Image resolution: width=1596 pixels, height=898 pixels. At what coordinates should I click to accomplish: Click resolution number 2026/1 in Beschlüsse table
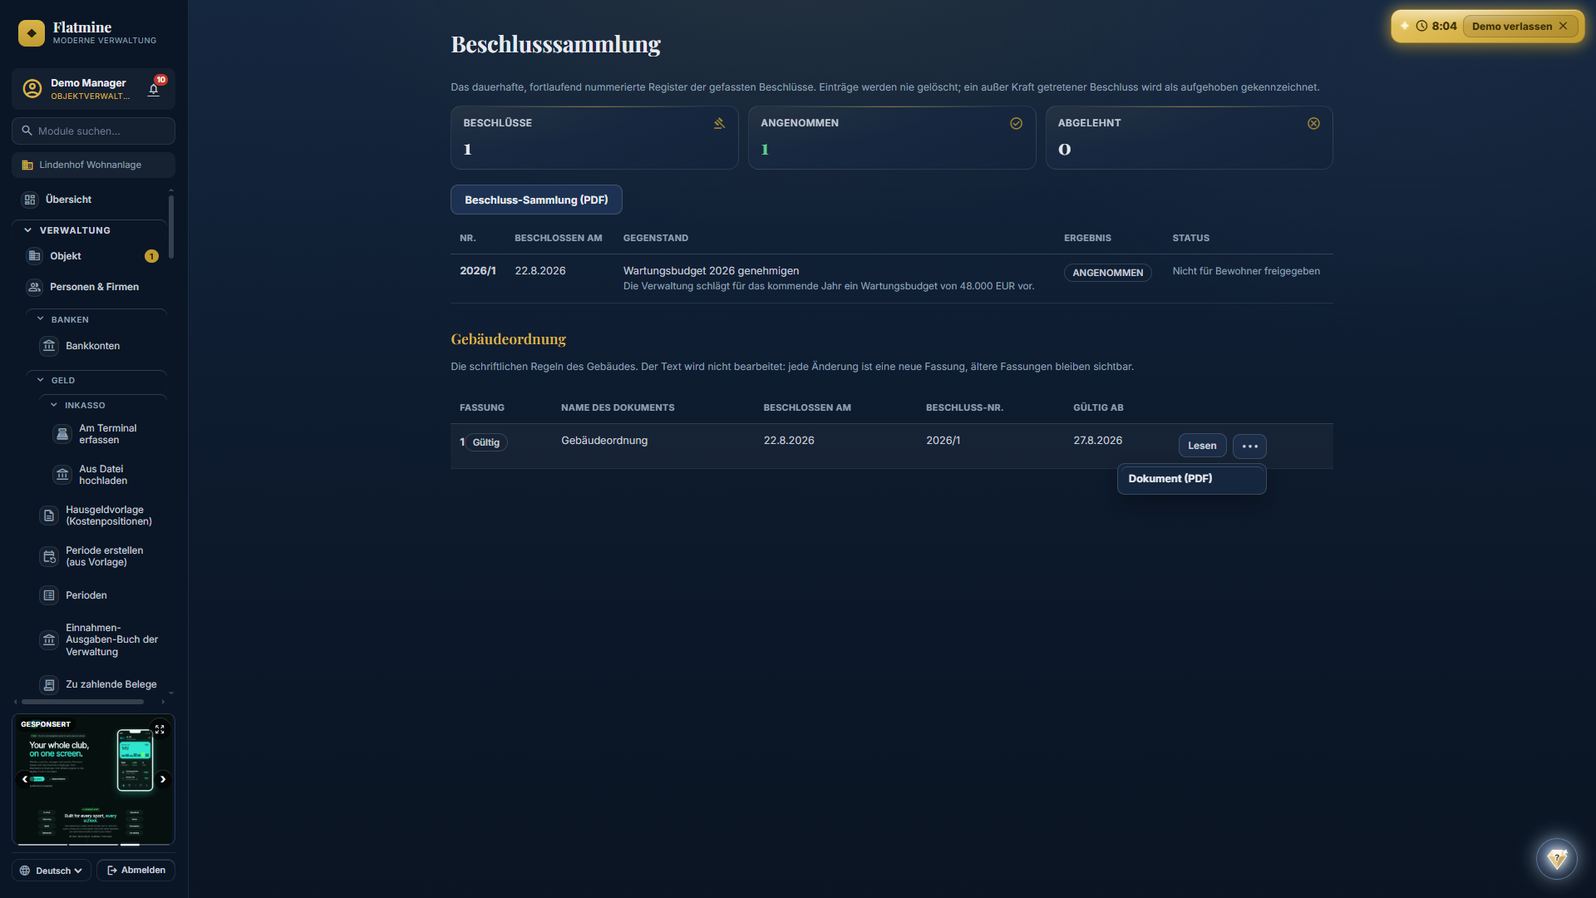478,271
